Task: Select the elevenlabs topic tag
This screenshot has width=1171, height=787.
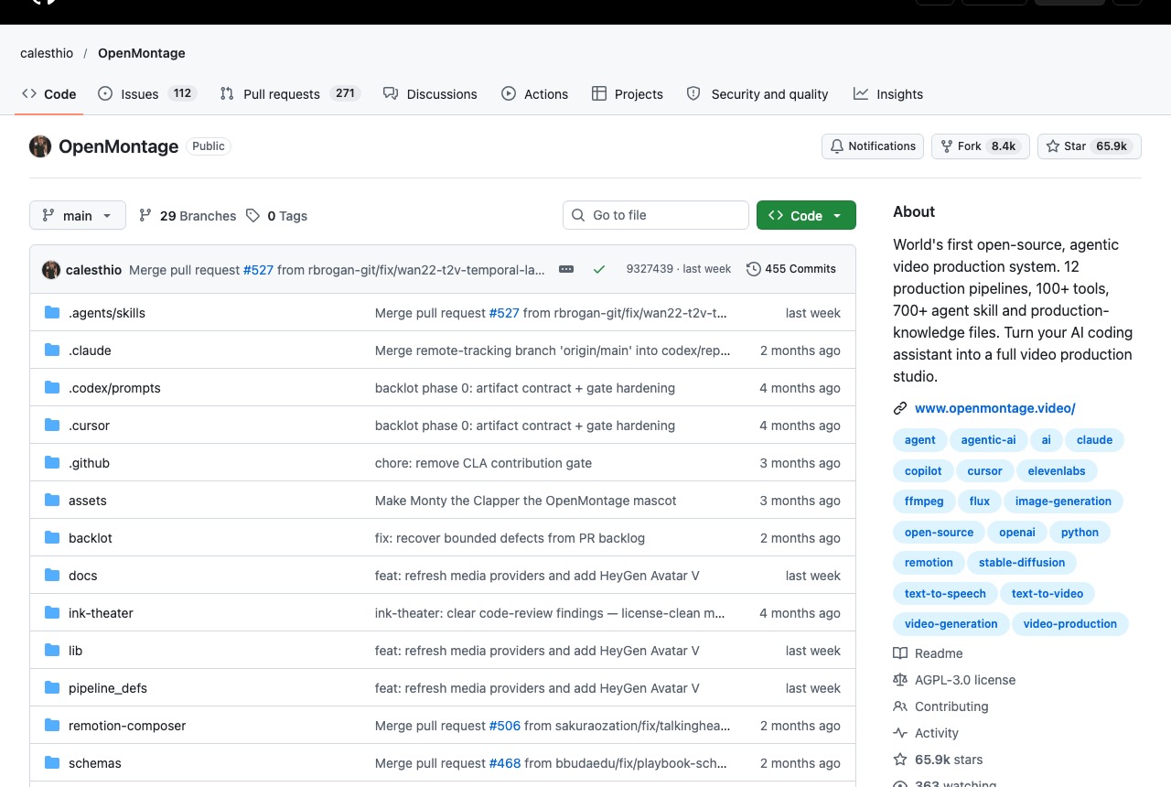Action: pos(1057,471)
